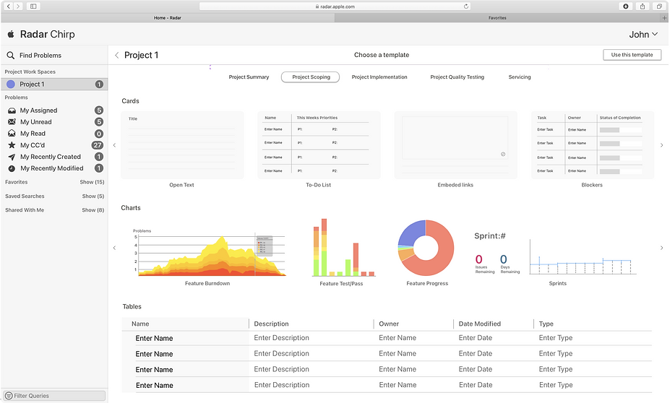Select Project 1 in Project Work Spaces
670x403 pixels.
coord(53,84)
